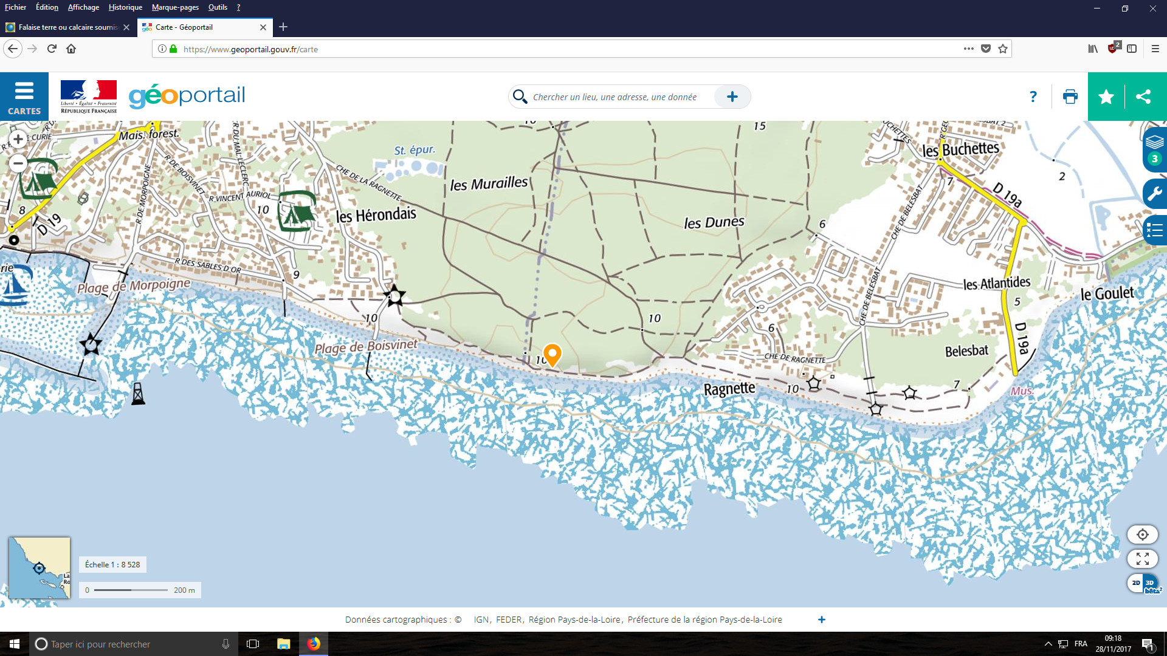Open the layers stack panel
This screenshot has height=656, width=1167.
click(x=1154, y=143)
